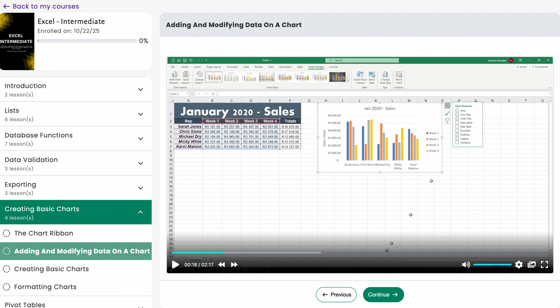560x308 pixels.
Task: Click the Chart Styles brush beside the chart
Action: click(x=448, y=113)
